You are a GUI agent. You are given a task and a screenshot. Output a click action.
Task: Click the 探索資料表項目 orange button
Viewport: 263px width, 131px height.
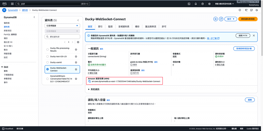point(248,19)
